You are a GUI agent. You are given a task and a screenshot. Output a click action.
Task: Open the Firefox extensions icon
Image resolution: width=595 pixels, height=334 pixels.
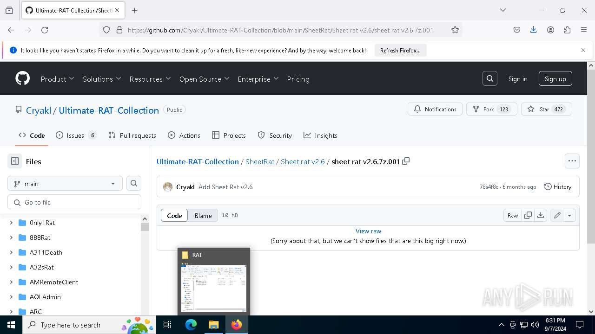[567, 30]
